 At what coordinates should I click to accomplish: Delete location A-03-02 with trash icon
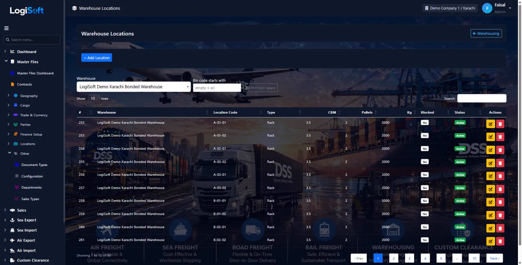pyautogui.click(x=500, y=189)
